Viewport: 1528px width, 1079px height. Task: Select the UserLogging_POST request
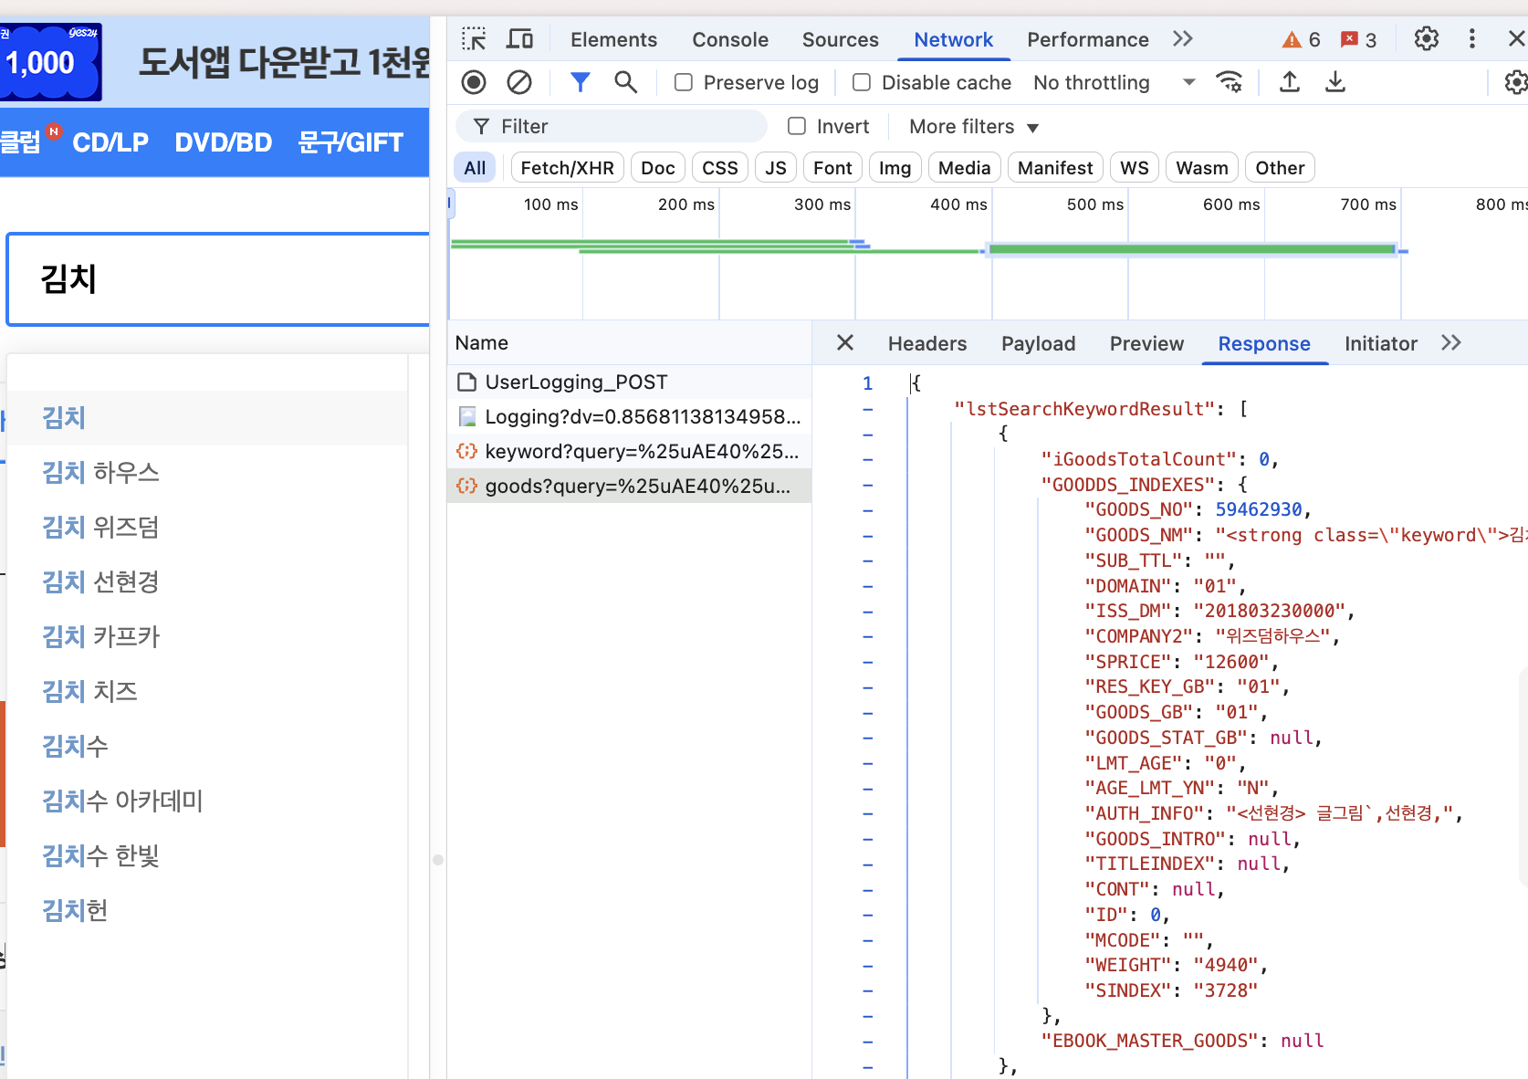[629, 382]
